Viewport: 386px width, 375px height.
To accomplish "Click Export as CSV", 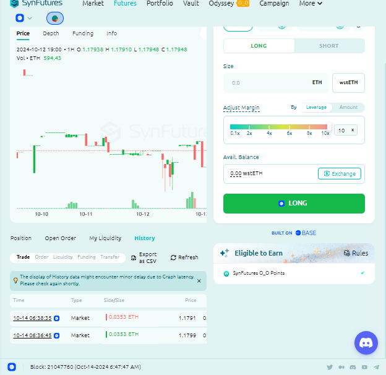I will [144, 257].
